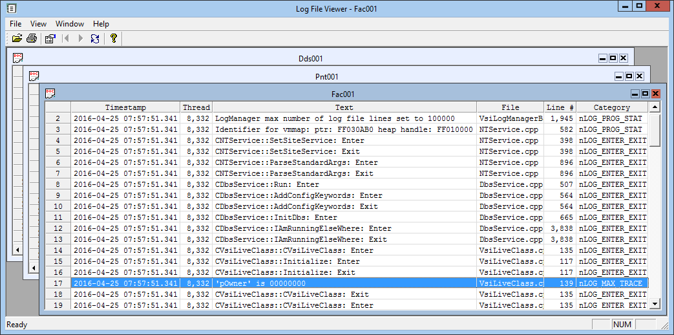
Task: Open the Help menu
Action: coord(101,24)
